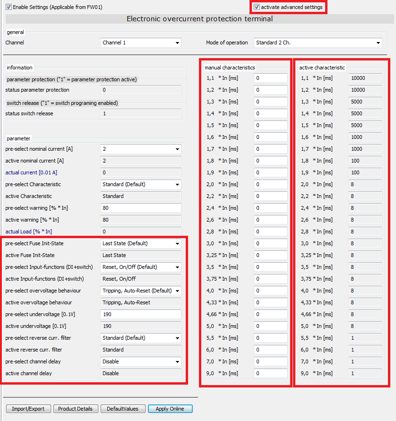Screen dimensions: 396x421
Task: Open pre-select reverse curr. filter dropdown
Action: 141,338
